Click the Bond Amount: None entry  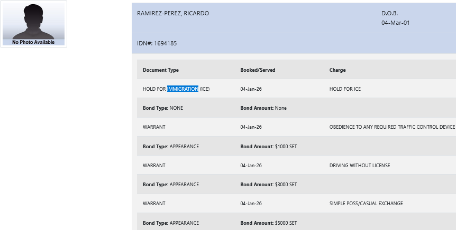[x=263, y=108]
